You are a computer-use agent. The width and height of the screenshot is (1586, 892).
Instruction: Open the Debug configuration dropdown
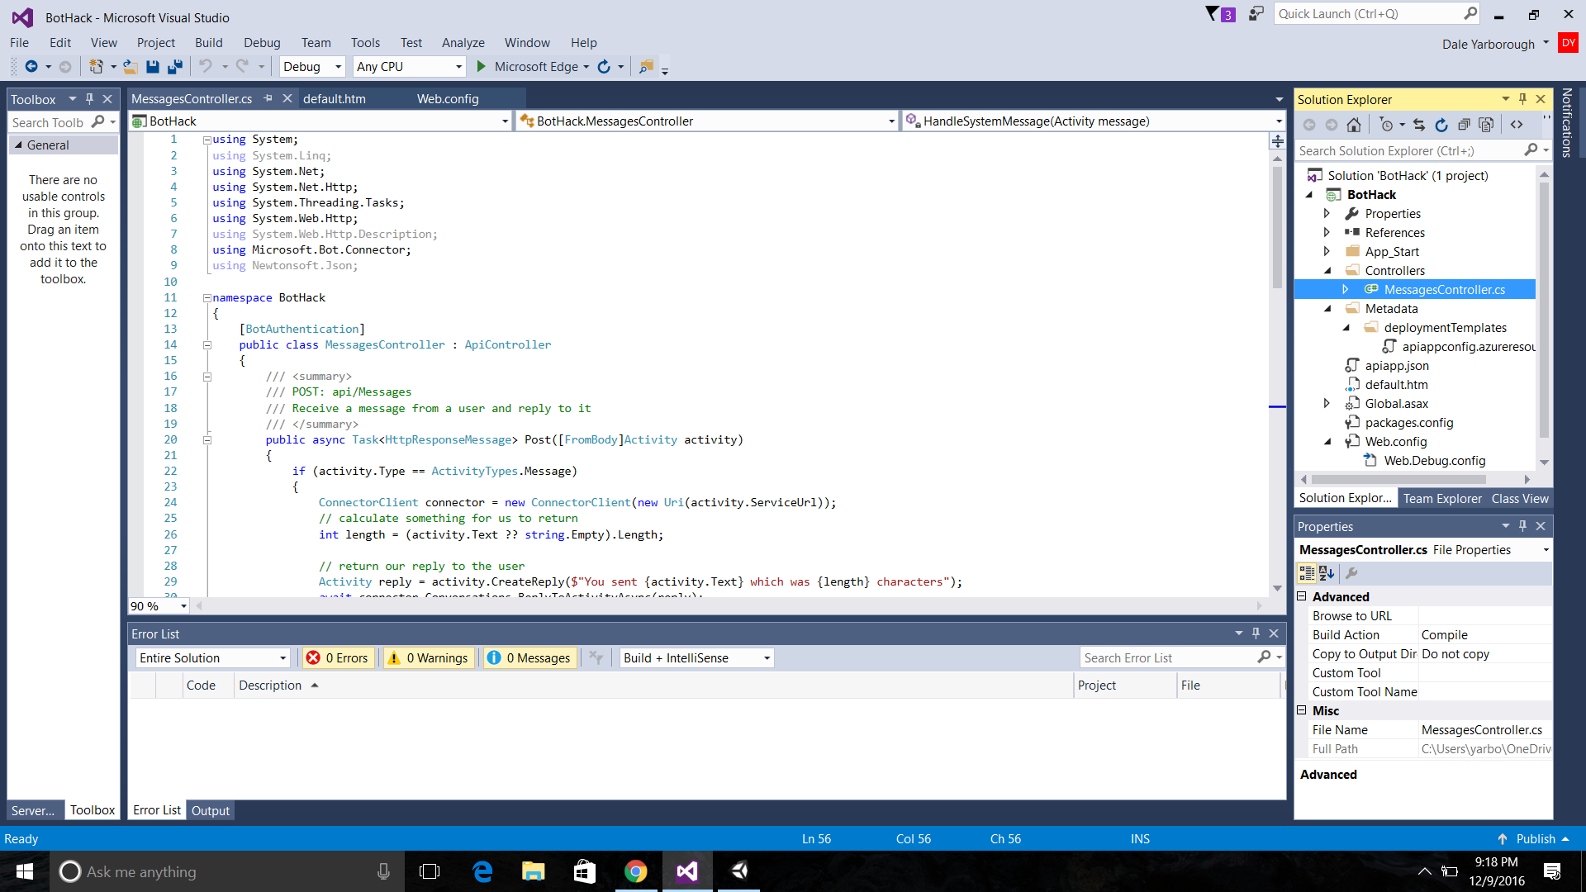click(312, 67)
